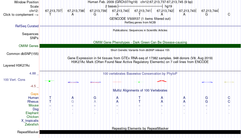Click Human row base C in alignment
The width and height of the screenshot is (241, 138).
click(x=229, y=98)
